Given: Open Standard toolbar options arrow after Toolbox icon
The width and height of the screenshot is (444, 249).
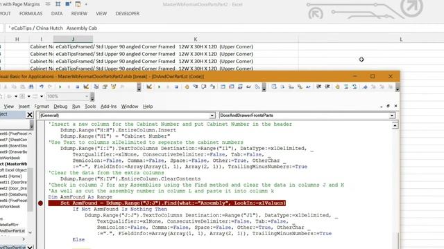Looking at the screenshot, I should tap(139, 87).
